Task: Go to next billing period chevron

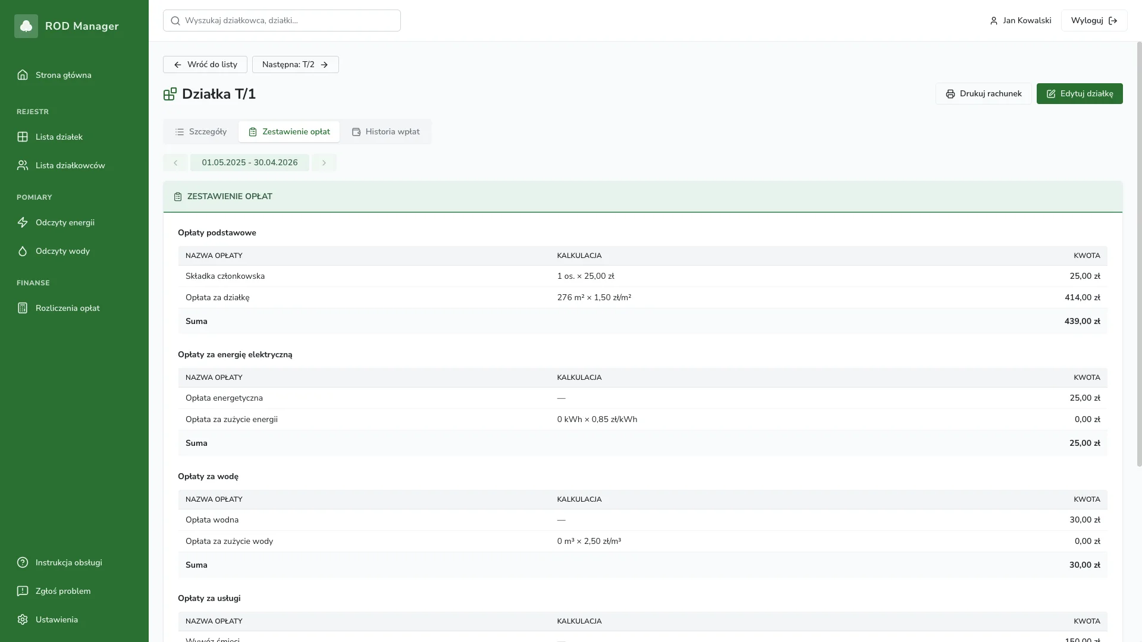Action: (324, 163)
